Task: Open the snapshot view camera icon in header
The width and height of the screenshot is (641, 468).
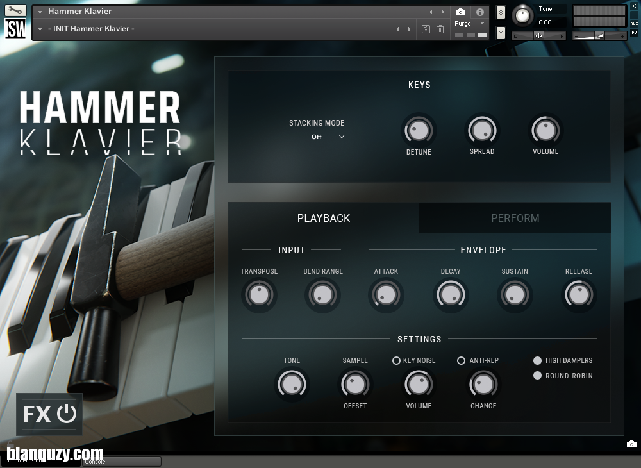Action: pos(460,12)
